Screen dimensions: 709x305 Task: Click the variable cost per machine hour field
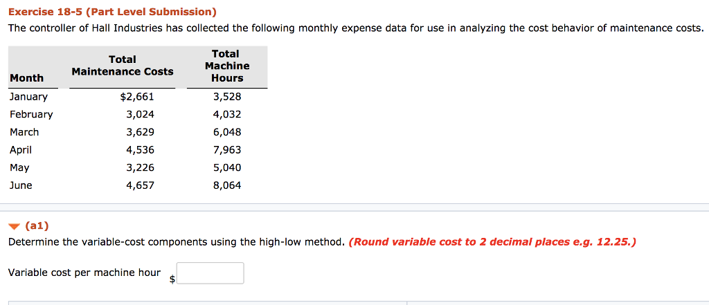[x=210, y=273]
